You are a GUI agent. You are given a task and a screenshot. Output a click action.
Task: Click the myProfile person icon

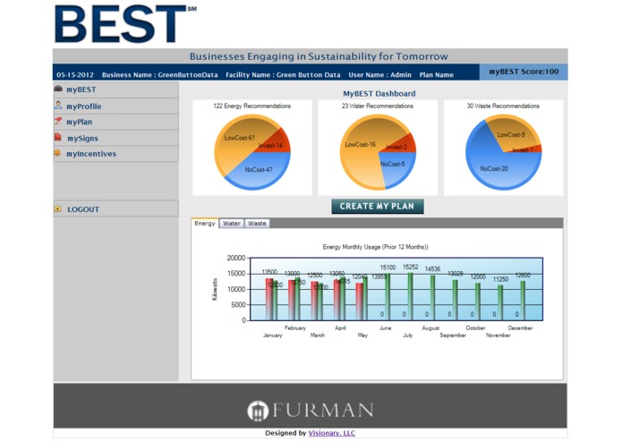(58, 105)
